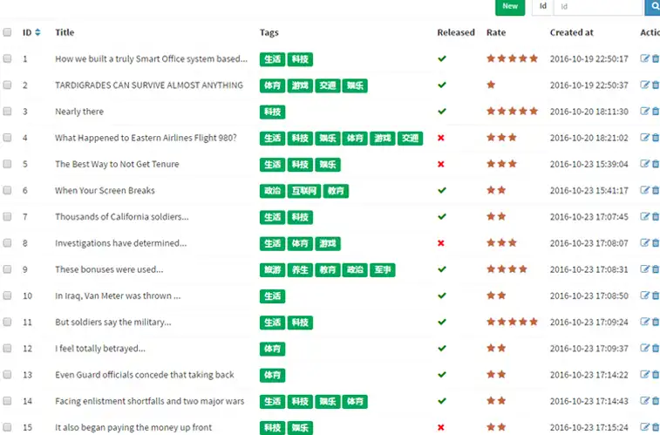660x435 pixels.
Task: Click the trash icon for row 2
Action: click(656, 85)
